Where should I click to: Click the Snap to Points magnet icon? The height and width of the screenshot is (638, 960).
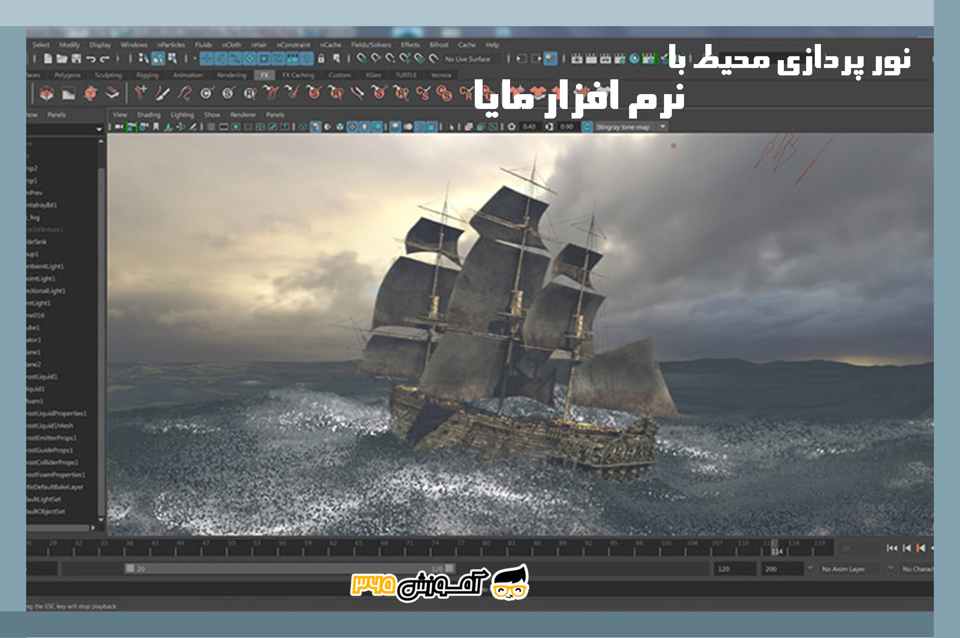390,58
